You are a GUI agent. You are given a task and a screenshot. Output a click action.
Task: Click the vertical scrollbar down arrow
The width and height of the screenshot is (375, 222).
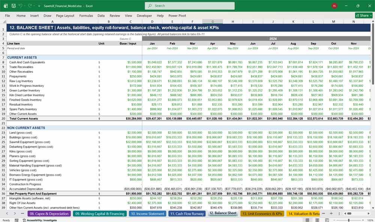pyautogui.click(x=373, y=208)
